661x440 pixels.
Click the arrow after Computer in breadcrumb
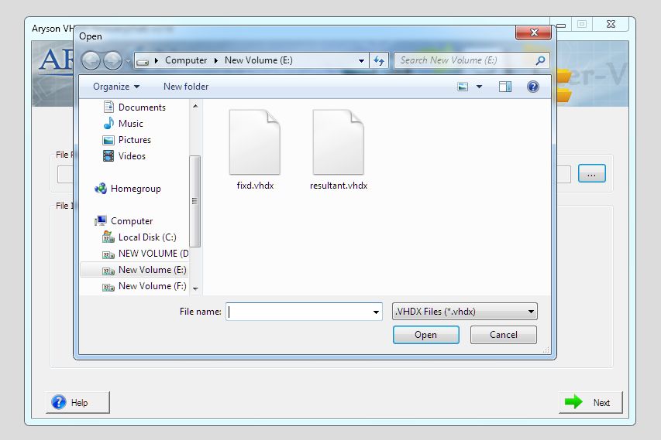216,60
